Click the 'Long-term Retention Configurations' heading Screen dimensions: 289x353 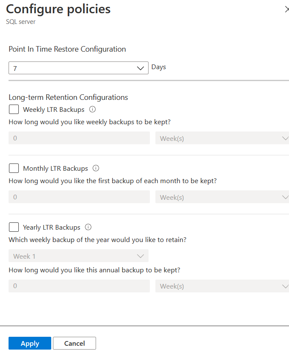click(68, 97)
